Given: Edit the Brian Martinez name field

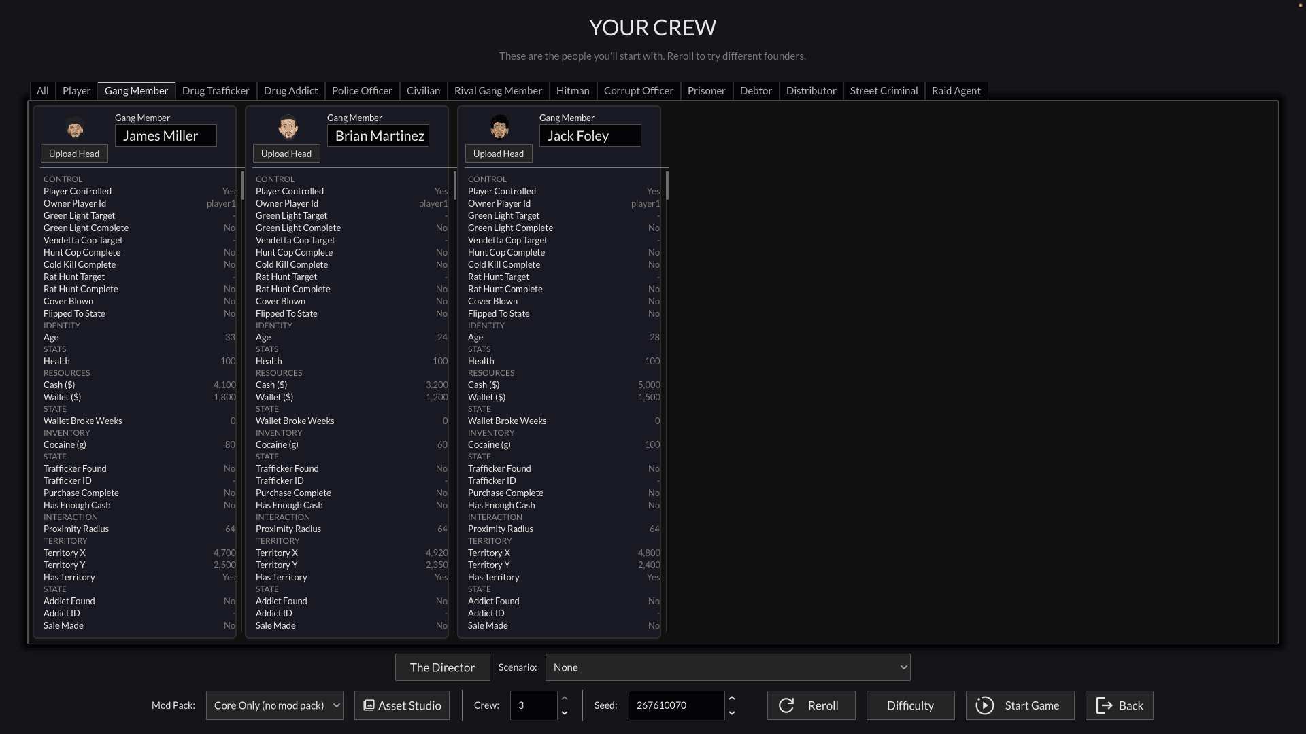Looking at the screenshot, I should click(378, 135).
